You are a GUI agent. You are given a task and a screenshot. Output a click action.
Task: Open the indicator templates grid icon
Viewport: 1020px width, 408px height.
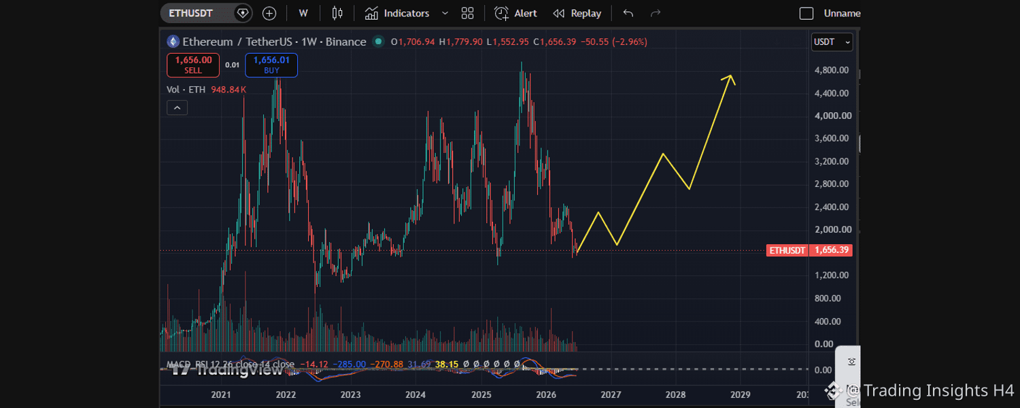click(467, 13)
